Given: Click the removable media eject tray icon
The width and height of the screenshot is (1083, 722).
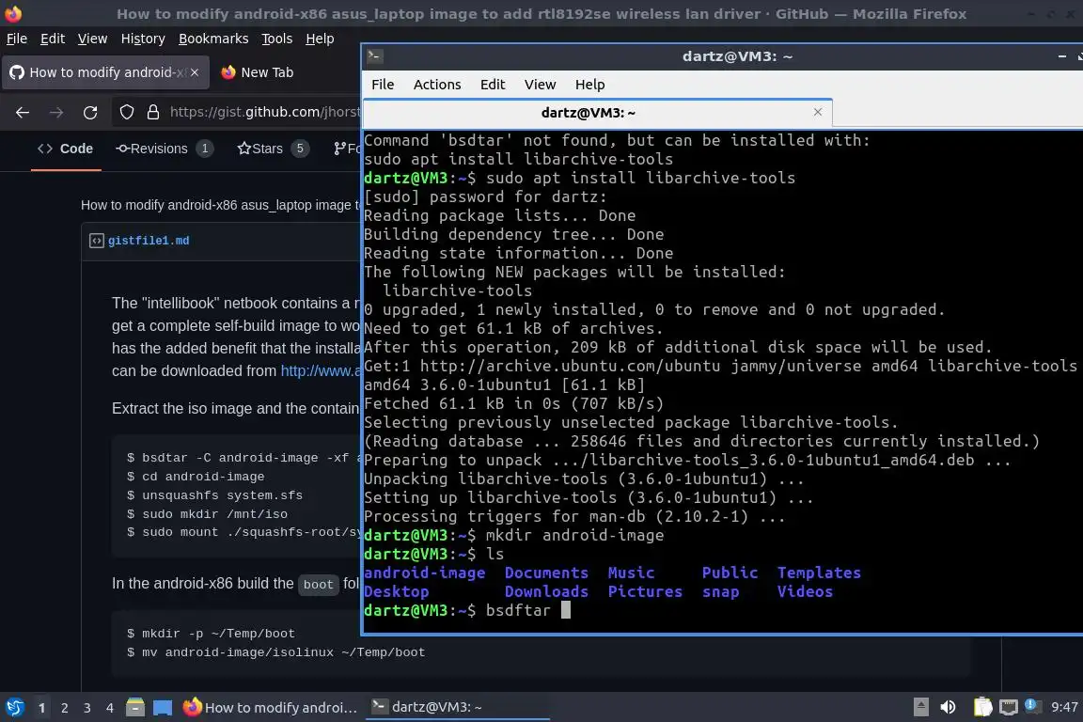Looking at the screenshot, I should pos(920,707).
